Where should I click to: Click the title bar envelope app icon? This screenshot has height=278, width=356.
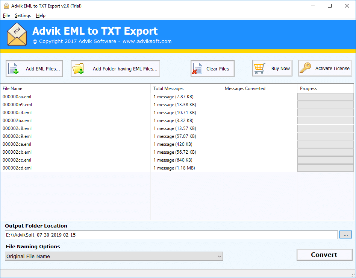coord(6,6)
